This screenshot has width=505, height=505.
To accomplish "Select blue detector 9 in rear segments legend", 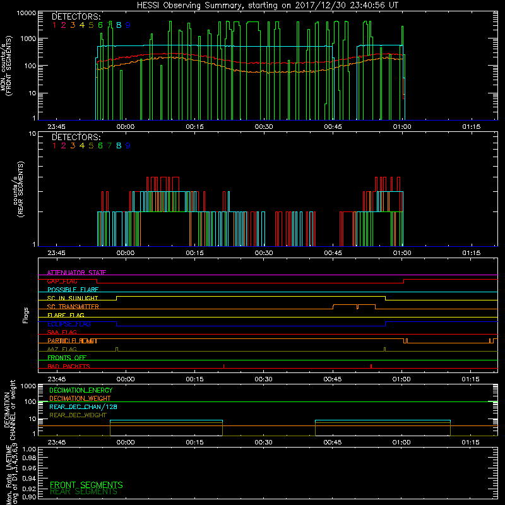I will click(x=128, y=146).
